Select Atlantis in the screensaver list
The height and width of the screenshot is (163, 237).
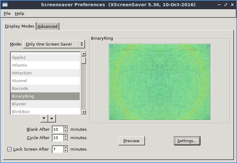click(45, 65)
